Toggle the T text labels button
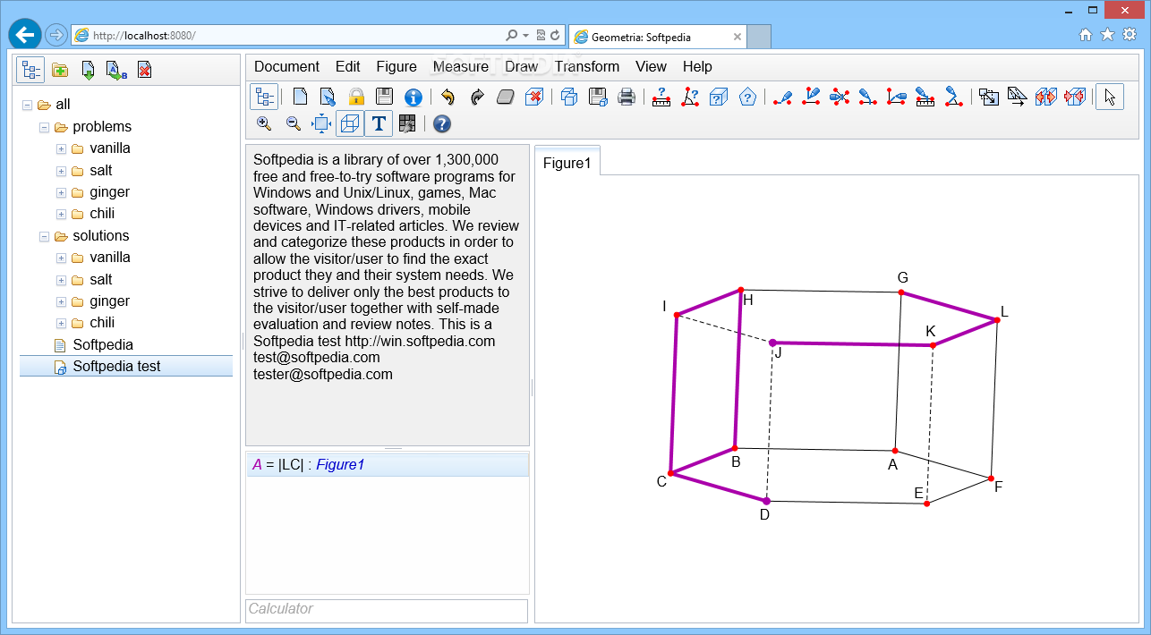Screen dimensions: 1151x635 coord(379,124)
